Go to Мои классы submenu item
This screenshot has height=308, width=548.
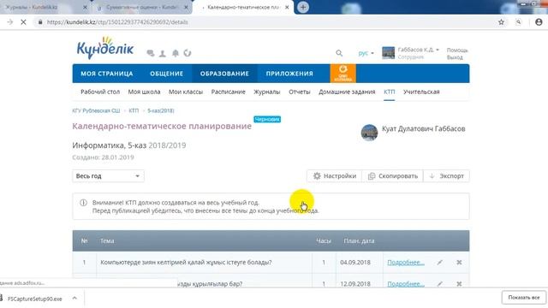coord(186,92)
